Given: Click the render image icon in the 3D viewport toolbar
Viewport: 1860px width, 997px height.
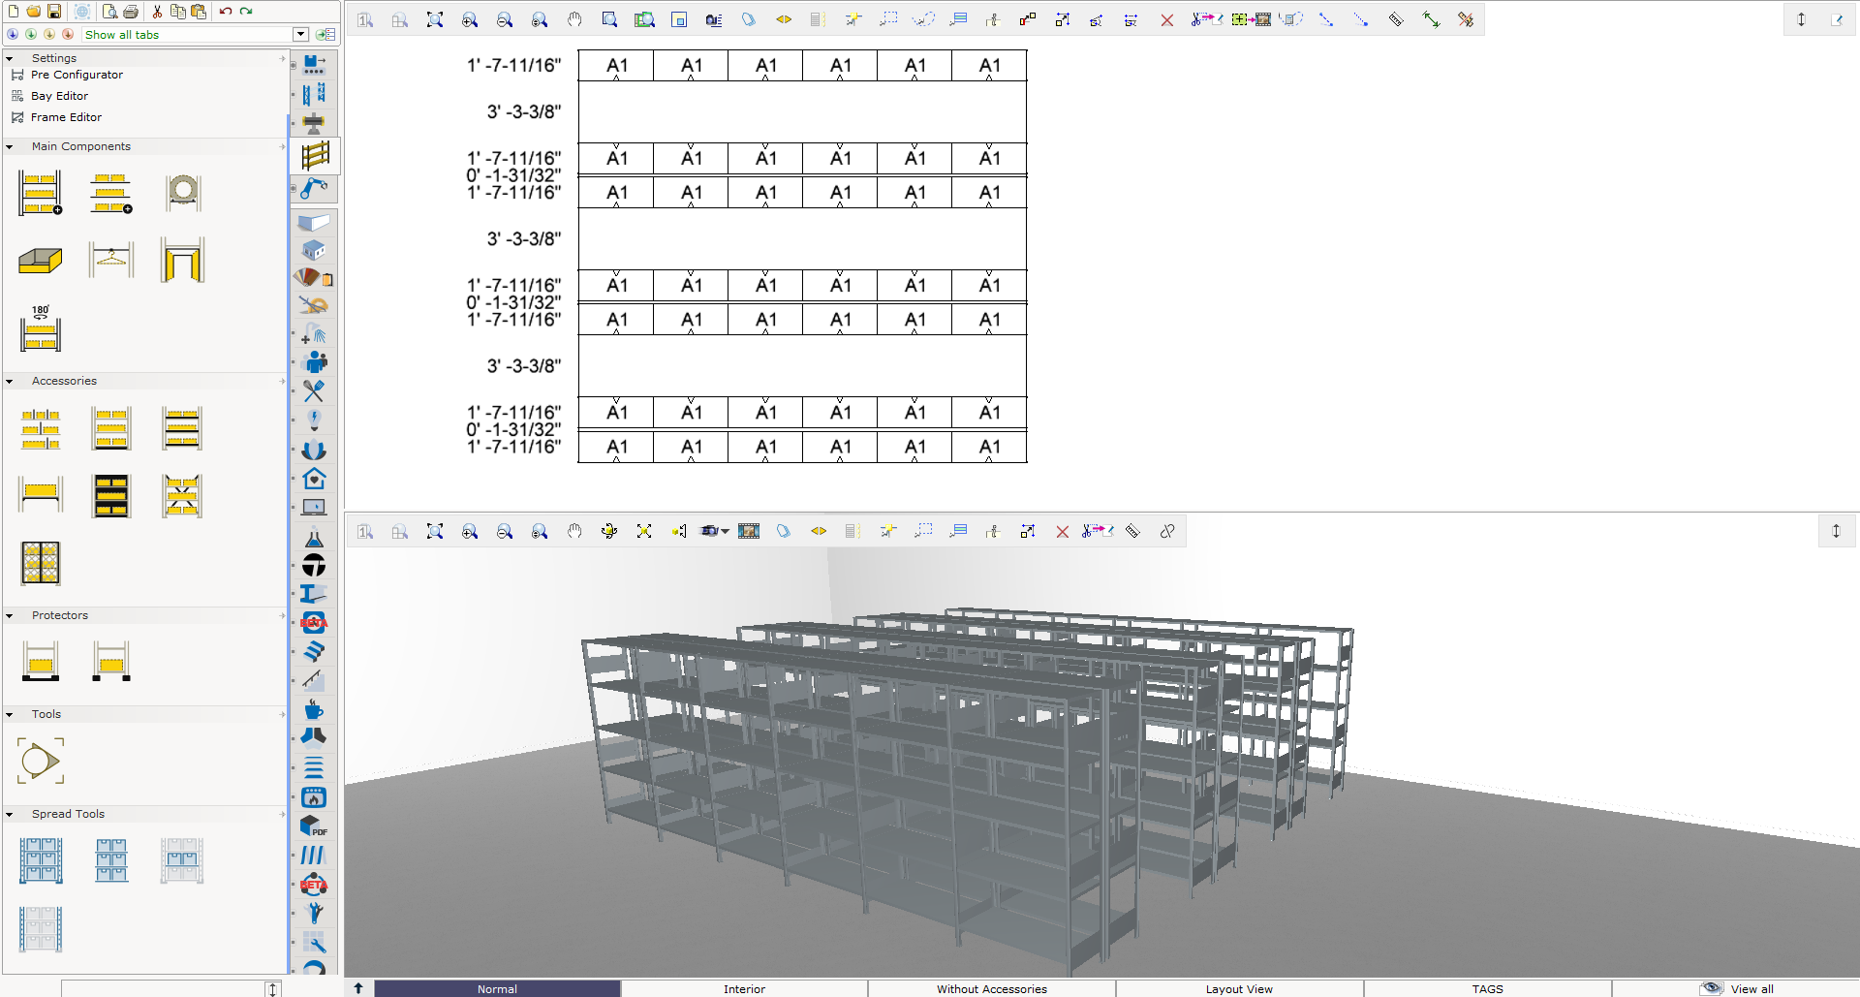Looking at the screenshot, I should [749, 531].
